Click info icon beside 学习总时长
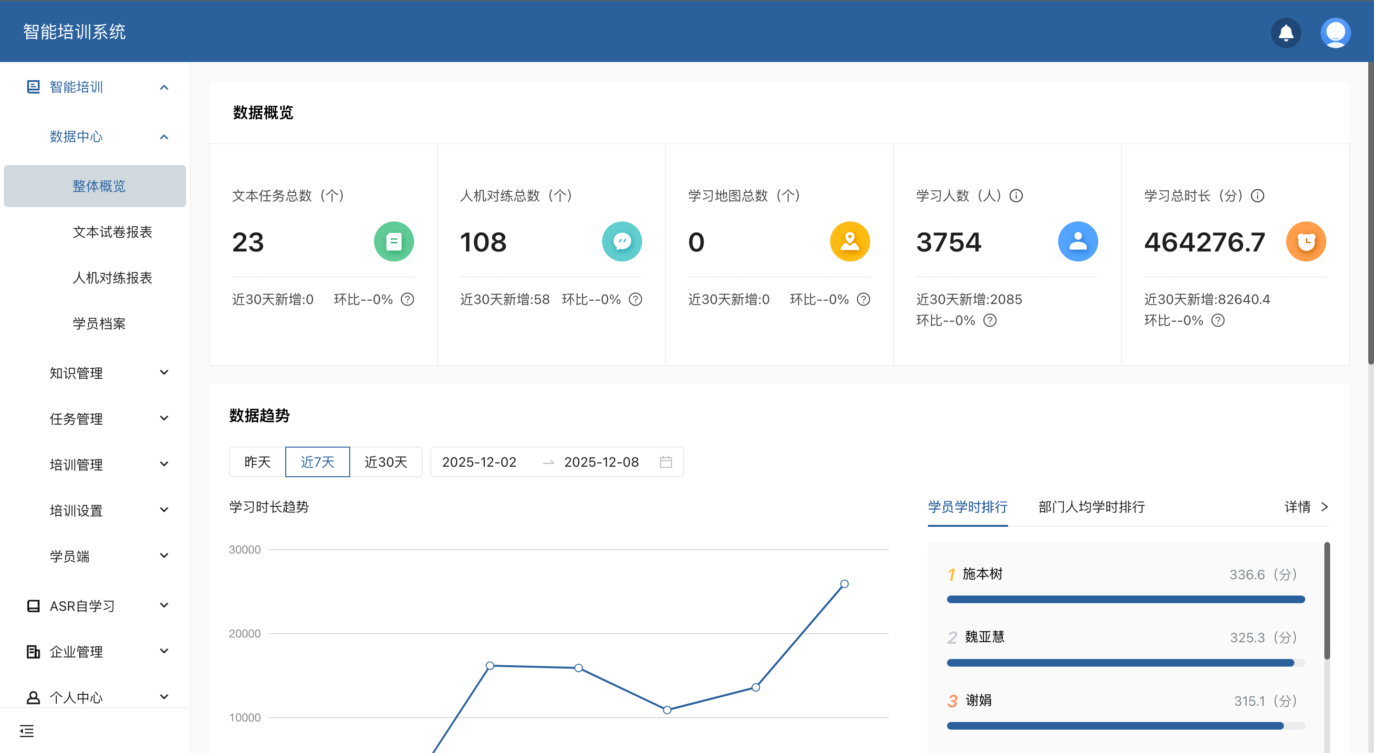The height and width of the screenshot is (753, 1374). (x=1258, y=196)
